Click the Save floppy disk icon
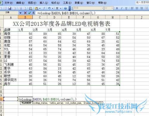Image resolution: width=149 pixels, height=116 pixels. pyautogui.click(x=10, y=8)
